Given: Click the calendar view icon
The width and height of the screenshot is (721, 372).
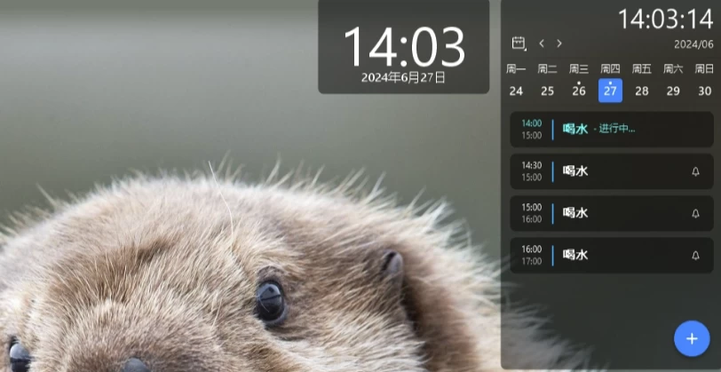Looking at the screenshot, I should coord(519,43).
